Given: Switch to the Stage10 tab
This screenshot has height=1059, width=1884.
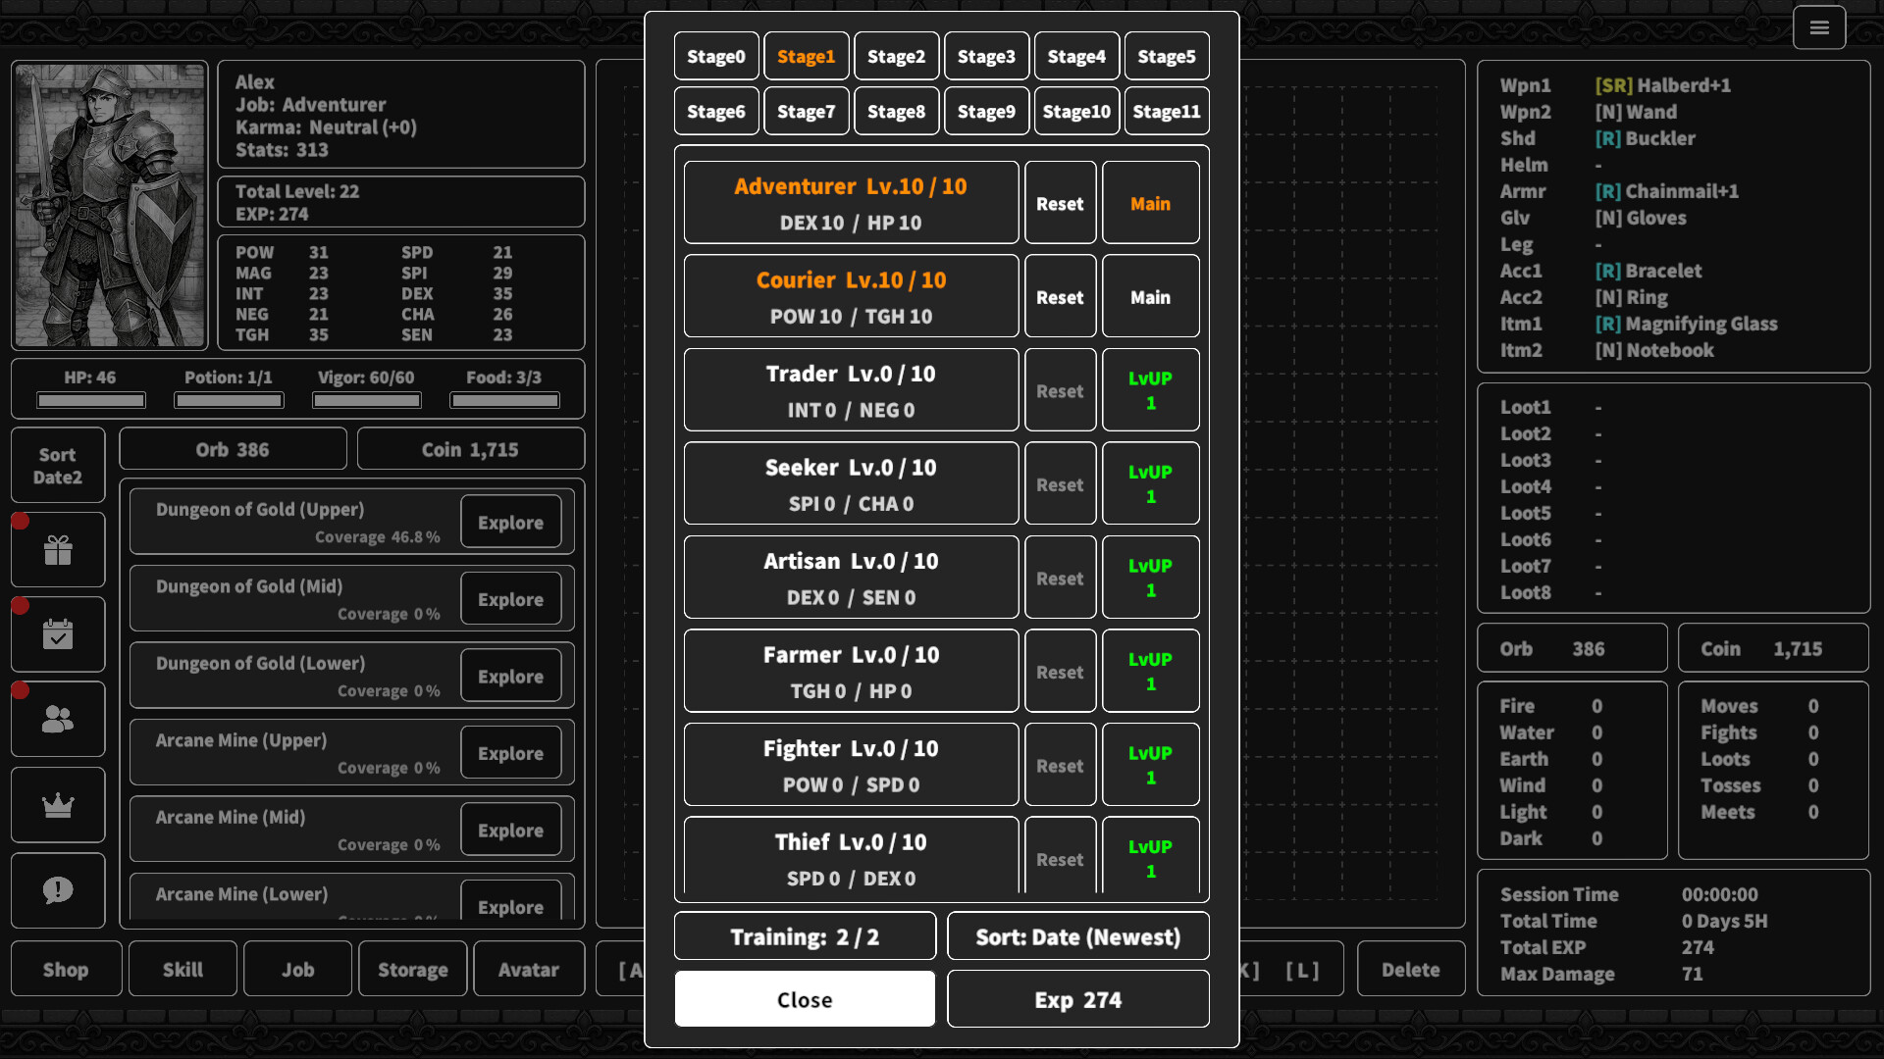Looking at the screenshot, I should [1076, 111].
